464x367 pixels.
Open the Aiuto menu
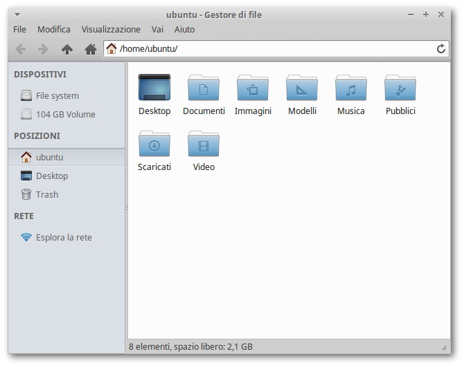[x=184, y=30]
